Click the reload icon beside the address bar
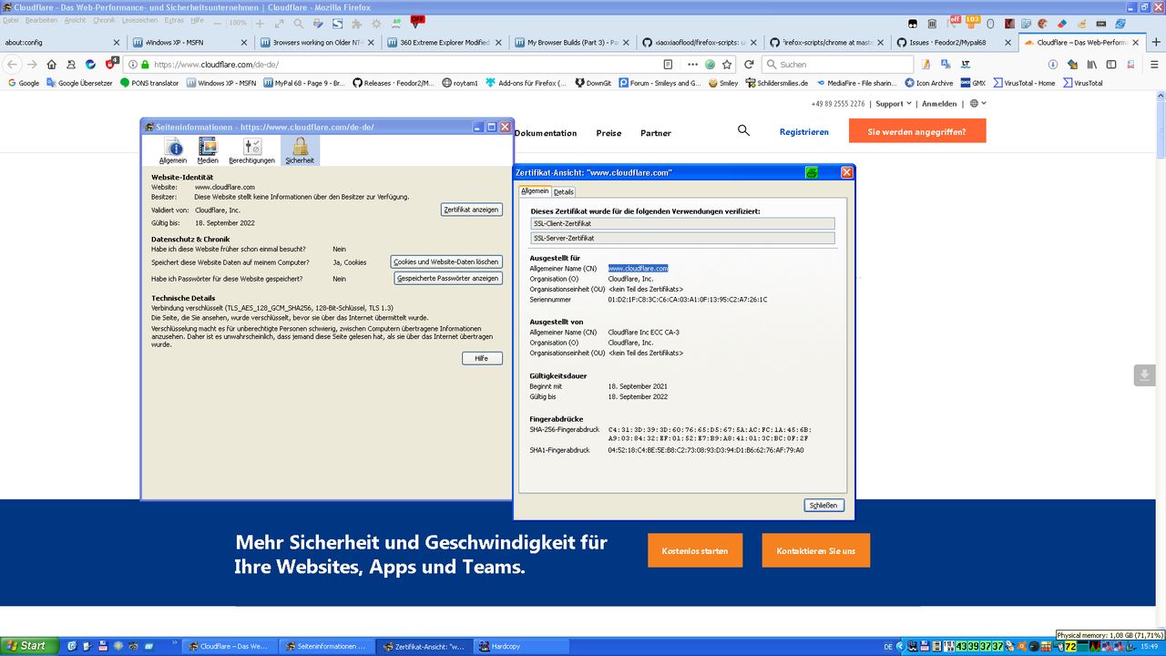The width and height of the screenshot is (1166, 656). click(x=749, y=65)
